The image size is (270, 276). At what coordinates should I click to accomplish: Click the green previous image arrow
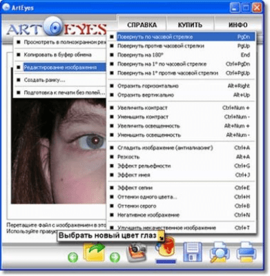click(x=73, y=257)
